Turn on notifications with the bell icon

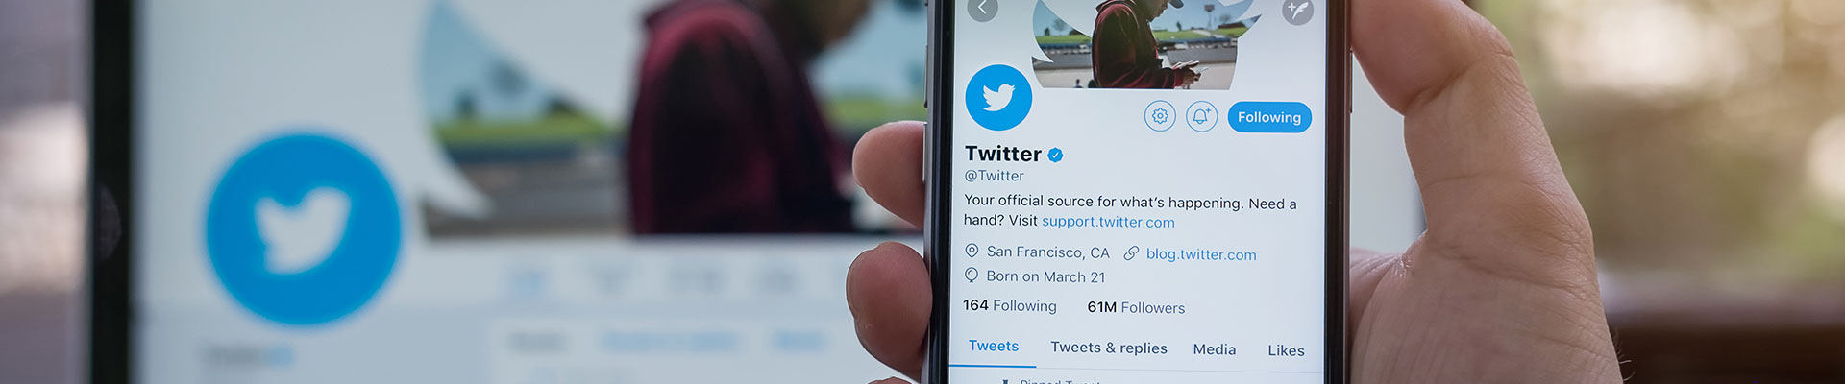coord(1201,116)
